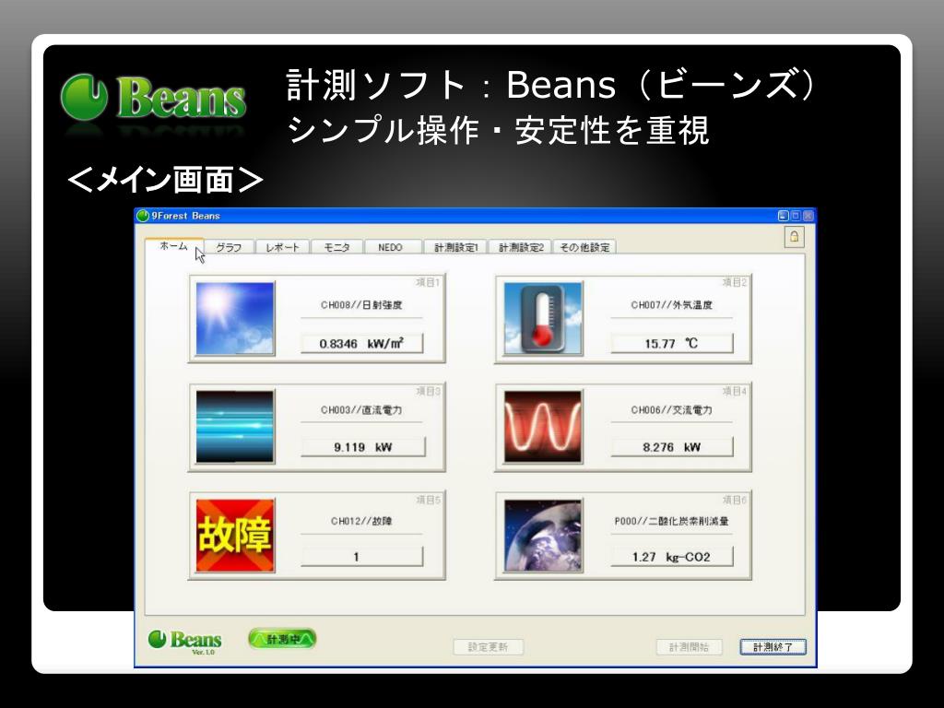Click the CH003//直流電力 label

pos(361,410)
